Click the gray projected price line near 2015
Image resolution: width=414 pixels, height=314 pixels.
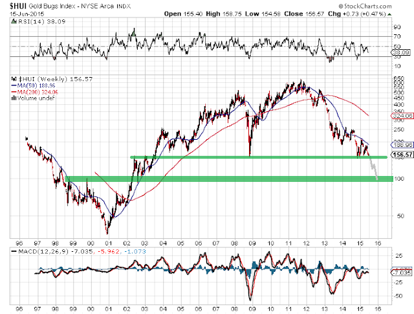pyautogui.click(x=374, y=168)
